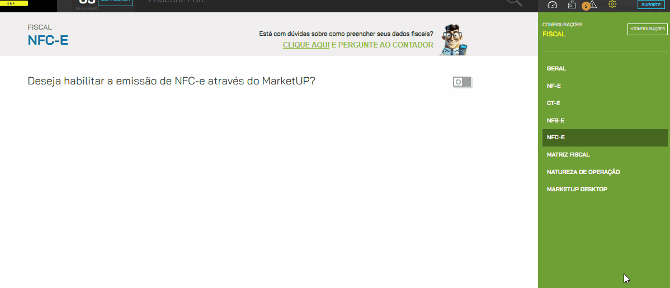This screenshot has width=670, height=288.
Task: Open the puzzle piece apps icon
Action: (572, 4)
